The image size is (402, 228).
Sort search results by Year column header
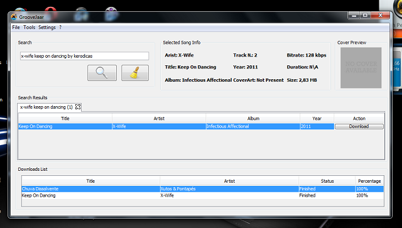tap(317, 119)
